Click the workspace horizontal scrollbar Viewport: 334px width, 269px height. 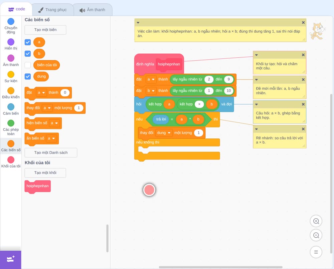pos(220,267)
